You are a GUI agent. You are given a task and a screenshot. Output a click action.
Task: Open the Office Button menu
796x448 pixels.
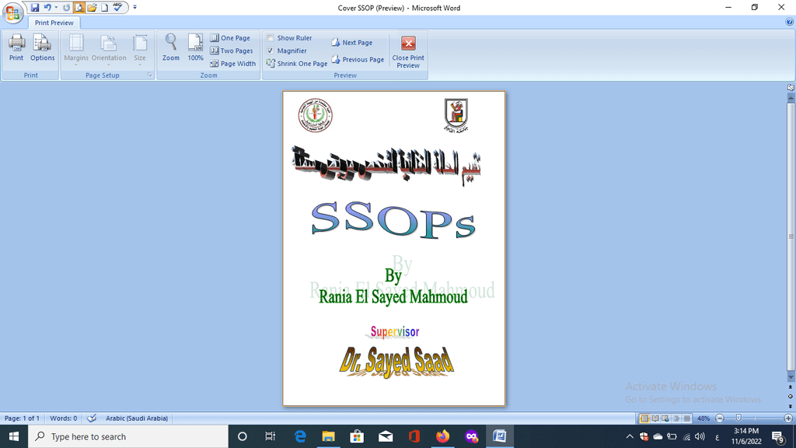(x=12, y=12)
